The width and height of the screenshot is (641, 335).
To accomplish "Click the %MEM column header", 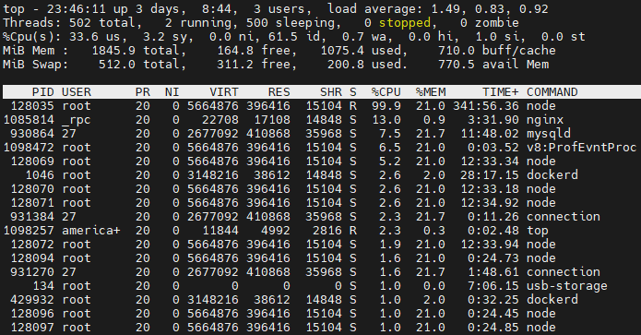I will [x=431, y=92].
